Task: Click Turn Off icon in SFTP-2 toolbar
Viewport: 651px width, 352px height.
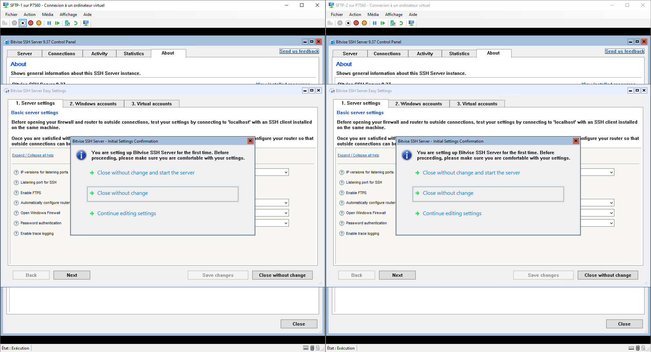Action: click(x=348, y=23)
